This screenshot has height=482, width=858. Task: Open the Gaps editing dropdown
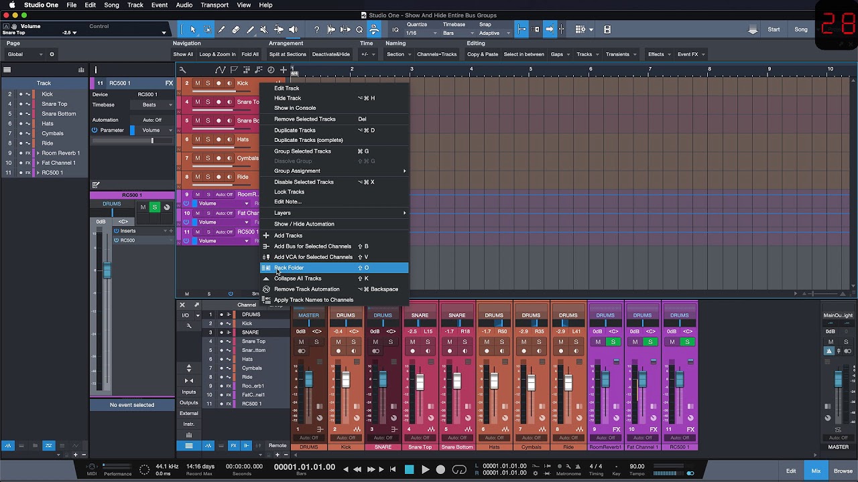560,54
